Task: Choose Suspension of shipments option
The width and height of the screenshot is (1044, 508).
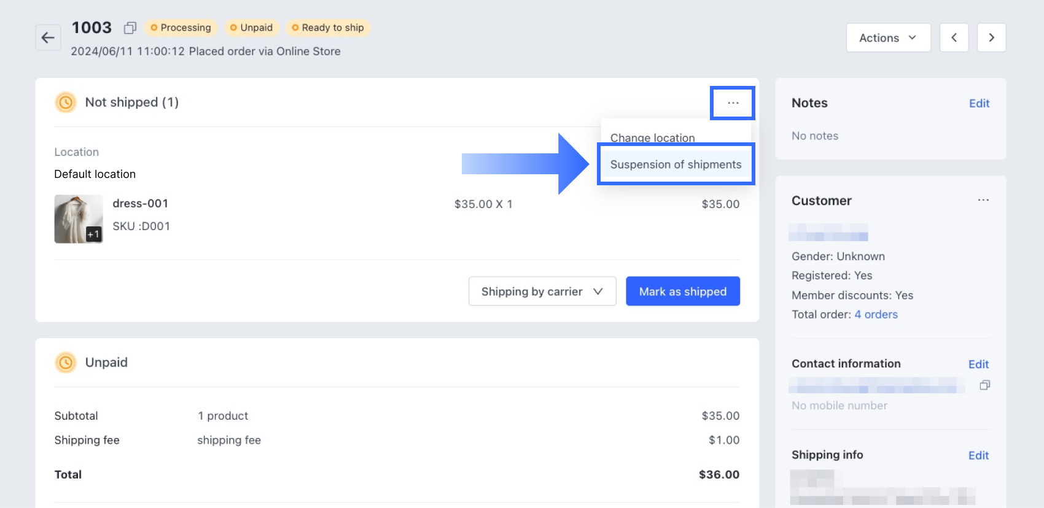Action: click(676, 164)
